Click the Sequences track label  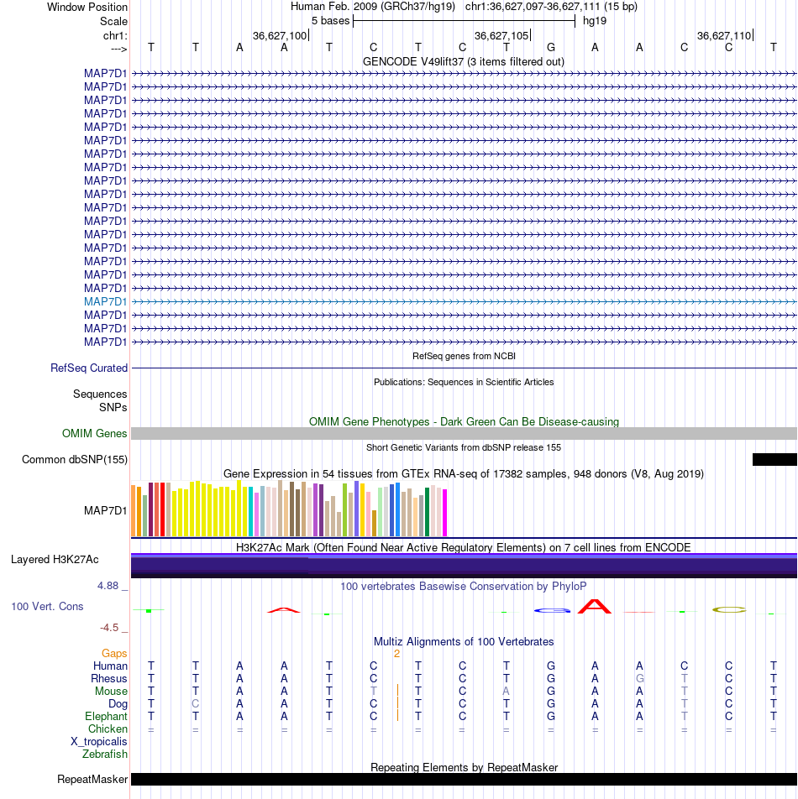(x=100, y=394)
